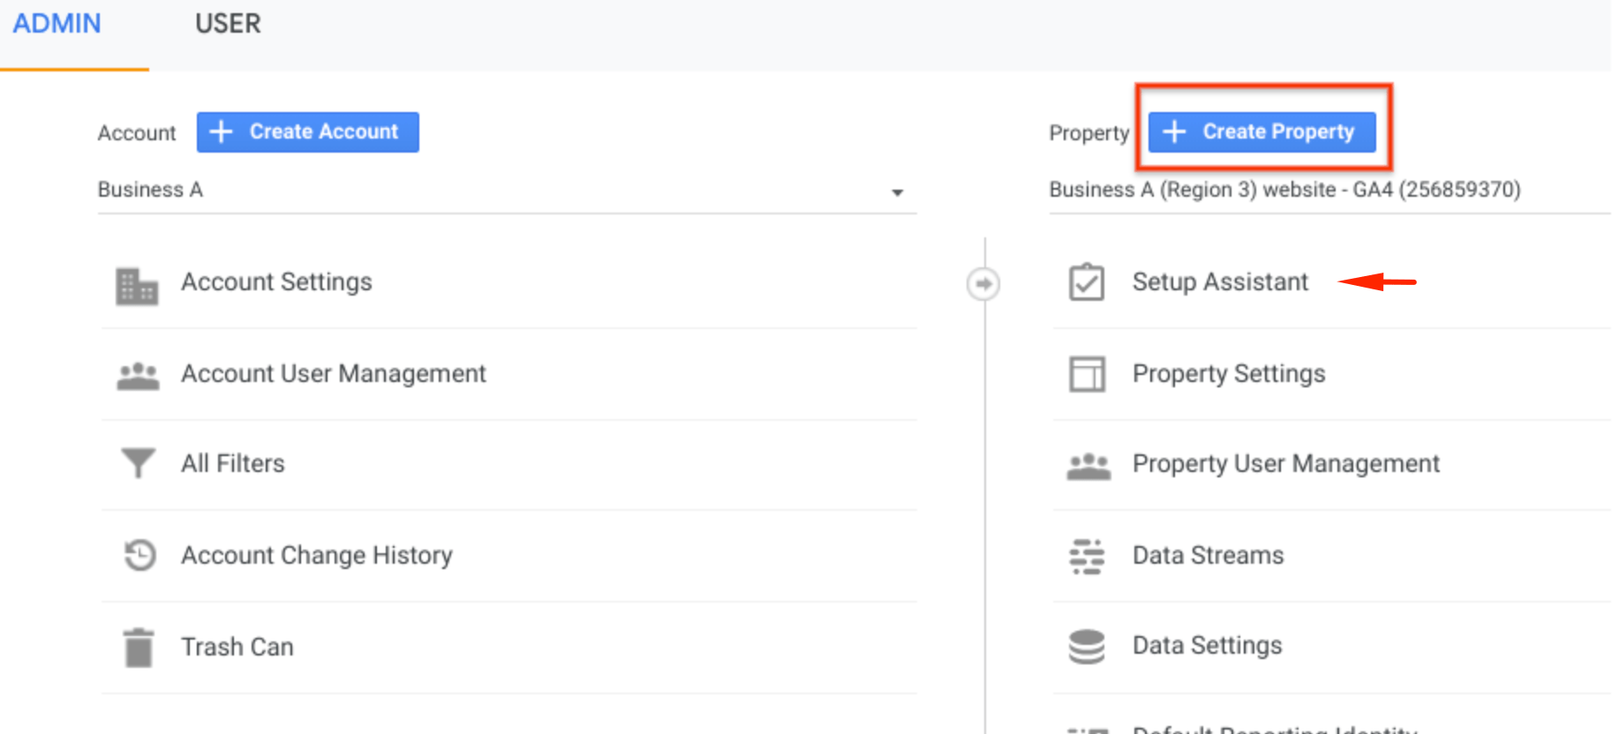Expand the Business A account dropdown arrow
Image resolution: width=1619 pixels, height=734 pixels.
point(897,192)
